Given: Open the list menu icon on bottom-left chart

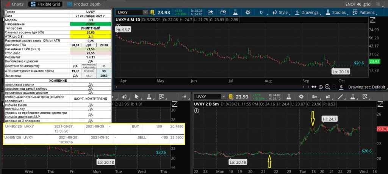Looking at the screenshot, I should 185,96.
